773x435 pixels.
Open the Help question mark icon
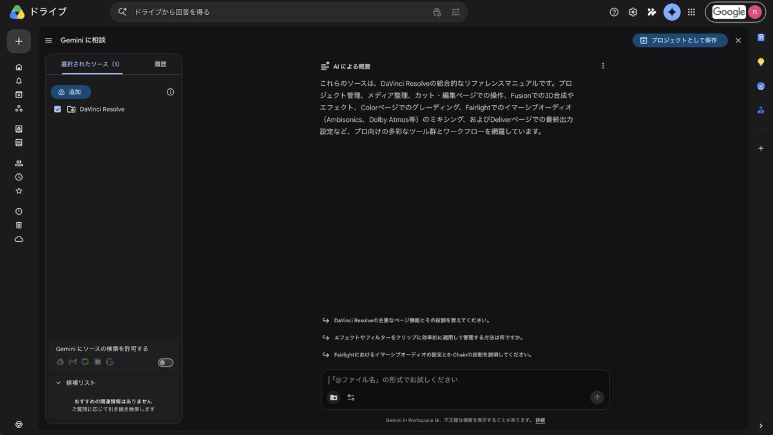click(614, 12)
